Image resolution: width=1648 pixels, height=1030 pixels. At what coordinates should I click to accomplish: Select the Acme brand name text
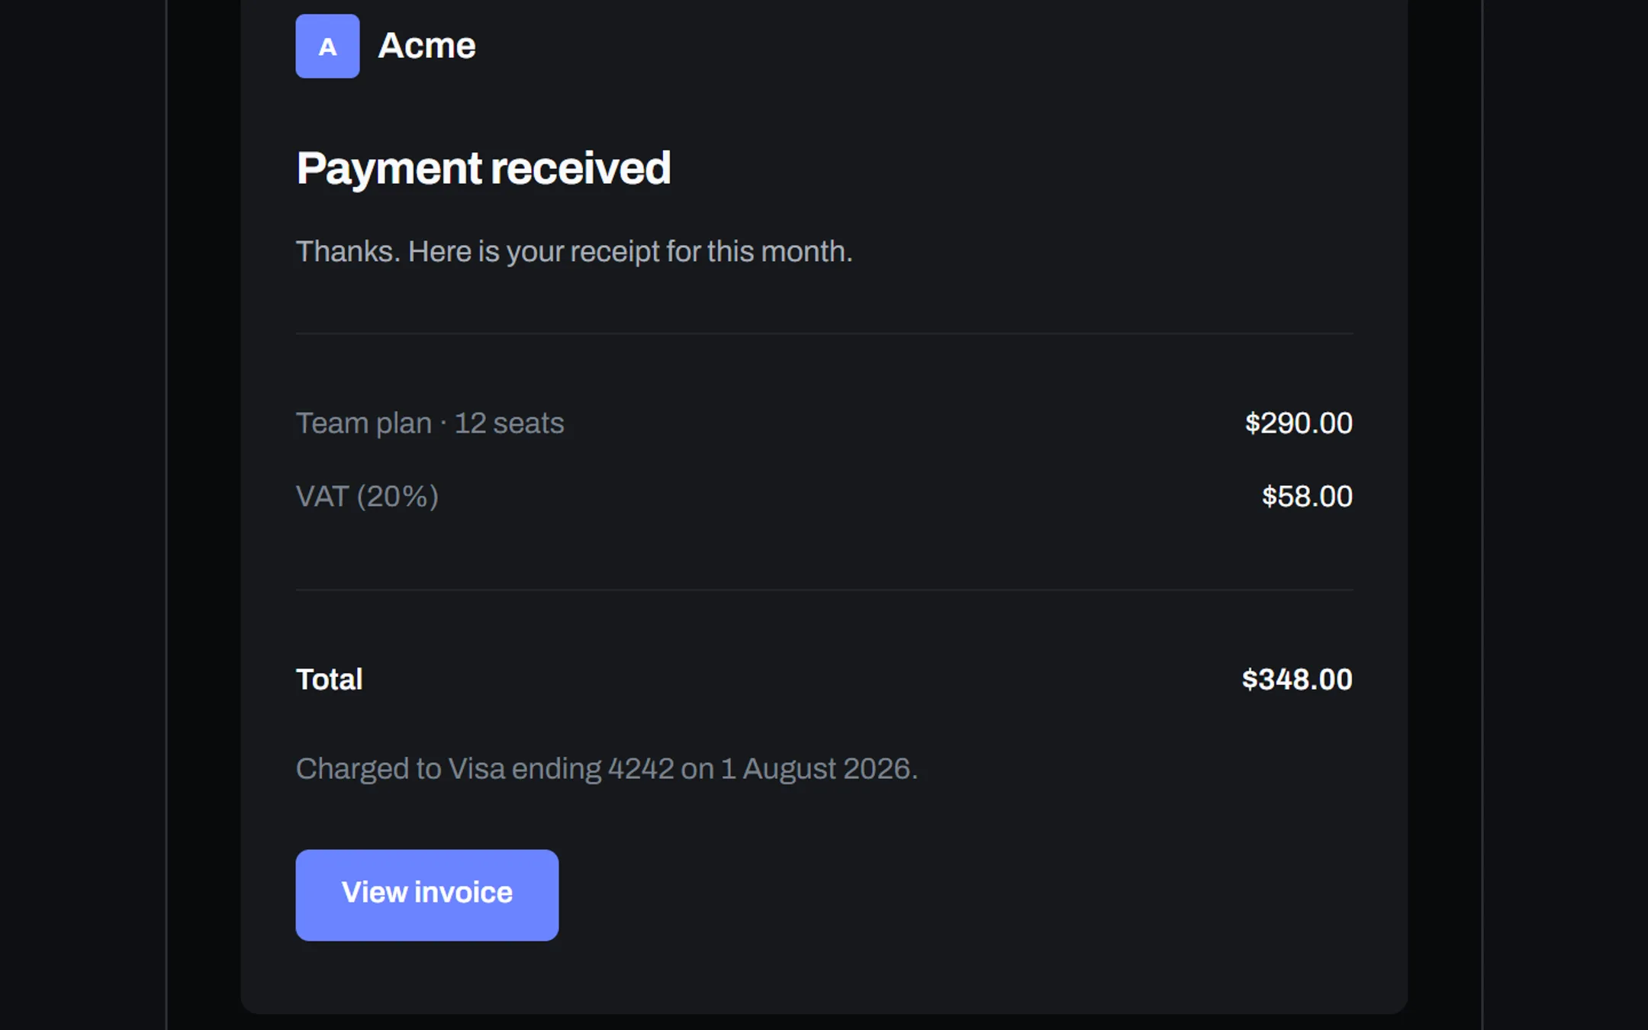point(426,46)
